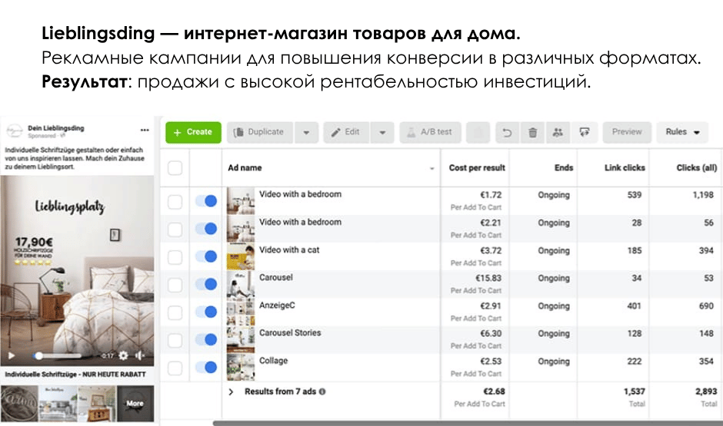Click the Ends column header
The width and height of the screenshot is (723, 426).
564,168
